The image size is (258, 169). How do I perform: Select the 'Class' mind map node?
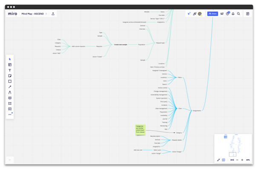(x=180, y=109)
